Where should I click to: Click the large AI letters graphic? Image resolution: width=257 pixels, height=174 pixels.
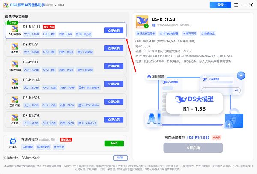154,119
